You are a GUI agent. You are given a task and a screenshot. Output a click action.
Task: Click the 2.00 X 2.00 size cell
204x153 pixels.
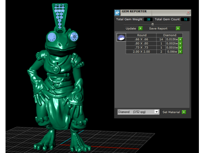tap(141, 52)
